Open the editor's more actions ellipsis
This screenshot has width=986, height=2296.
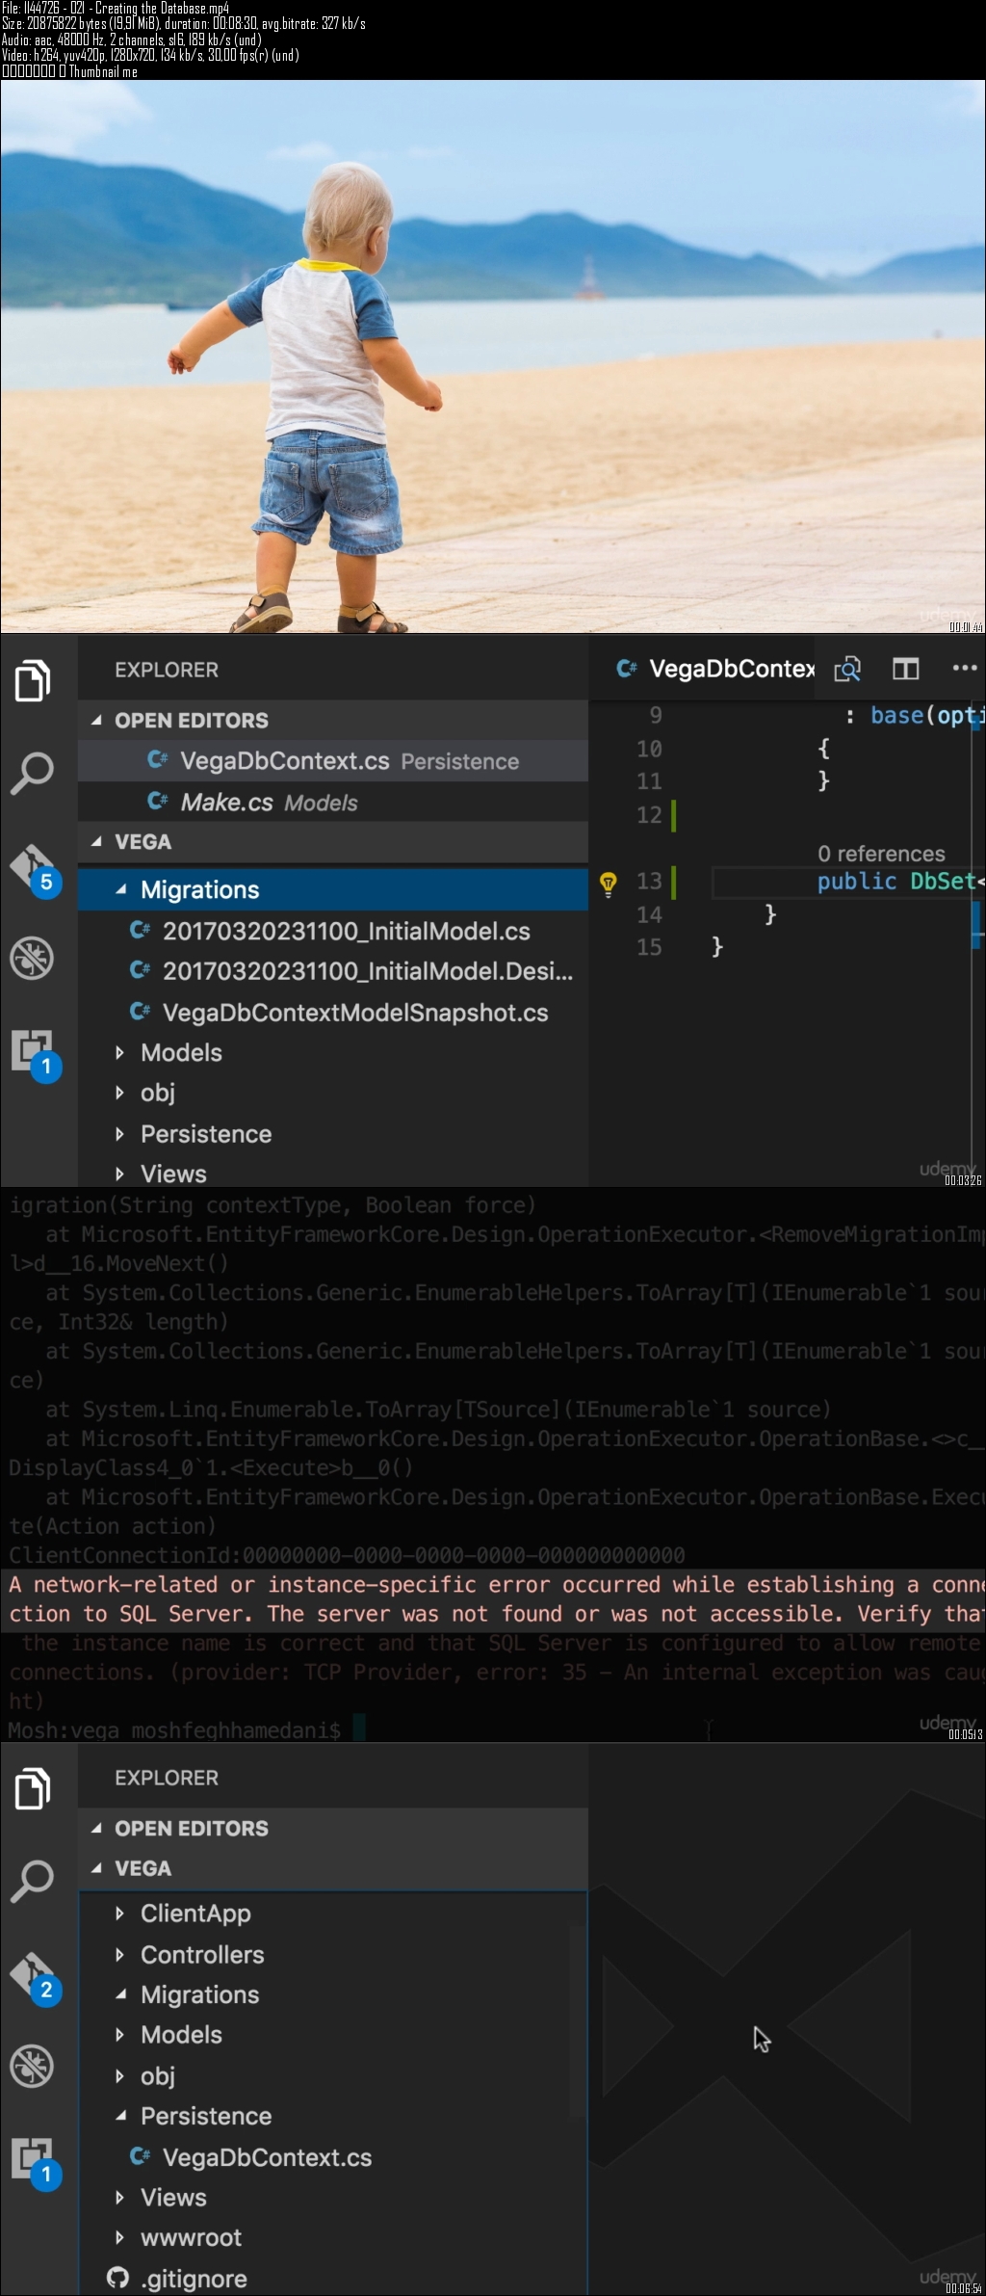coord(964,668)
